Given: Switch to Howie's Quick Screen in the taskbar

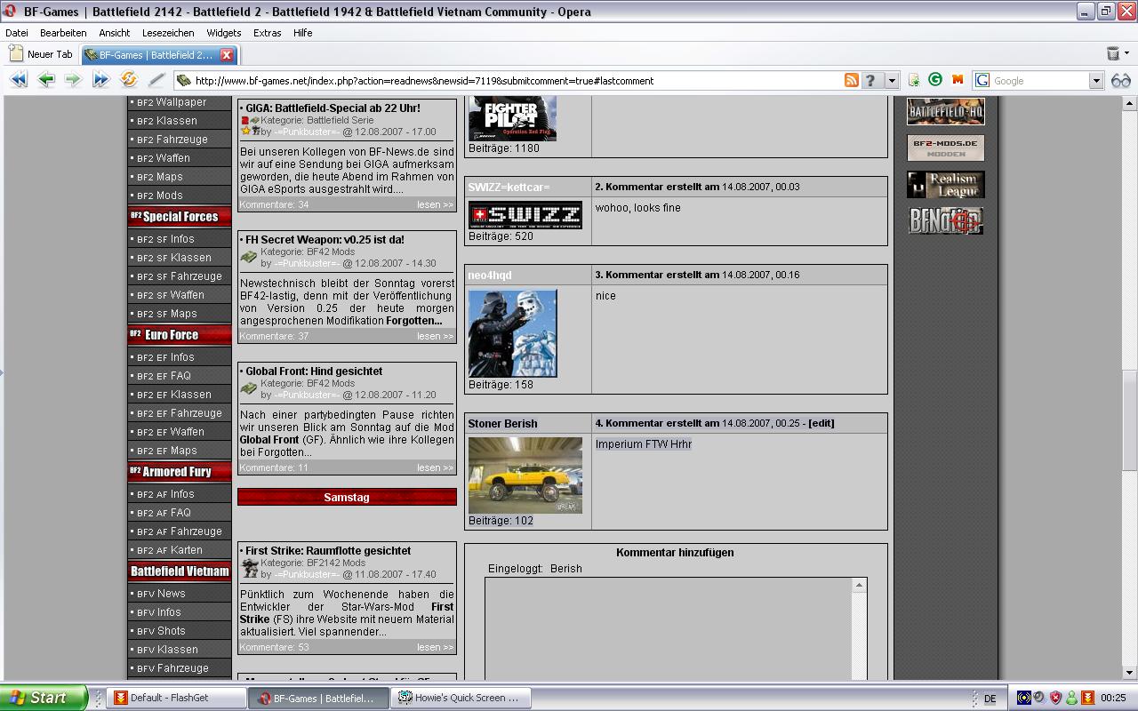Looking at the screenshot, I should 462,698.
